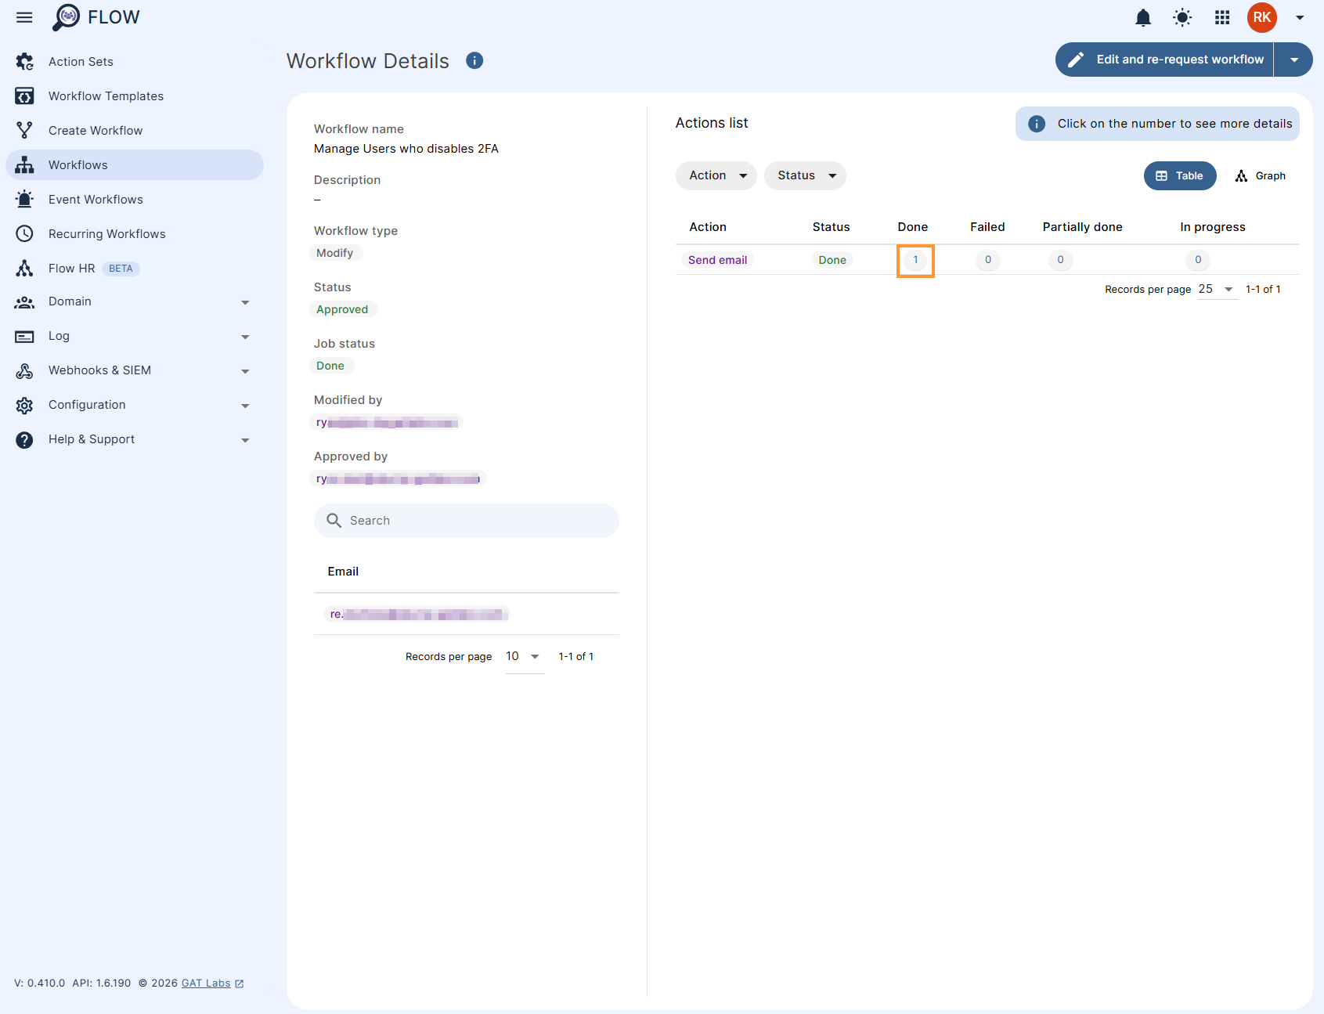1324x1014 pixels.
Task: Open the Google apps grid icon
Action: click(1221, 17)
